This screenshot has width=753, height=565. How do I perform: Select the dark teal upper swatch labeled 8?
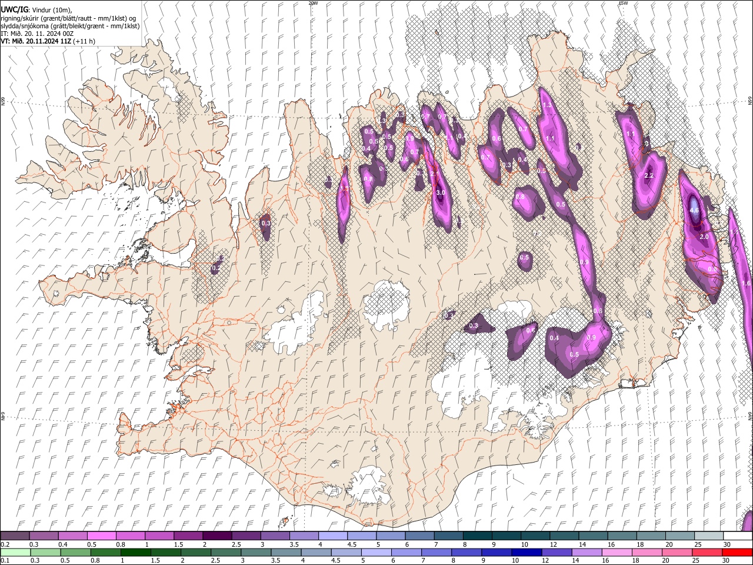point(477,536)
